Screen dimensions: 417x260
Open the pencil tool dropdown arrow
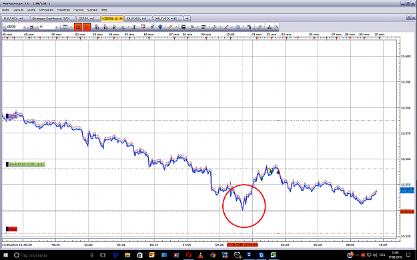[176, 27]
